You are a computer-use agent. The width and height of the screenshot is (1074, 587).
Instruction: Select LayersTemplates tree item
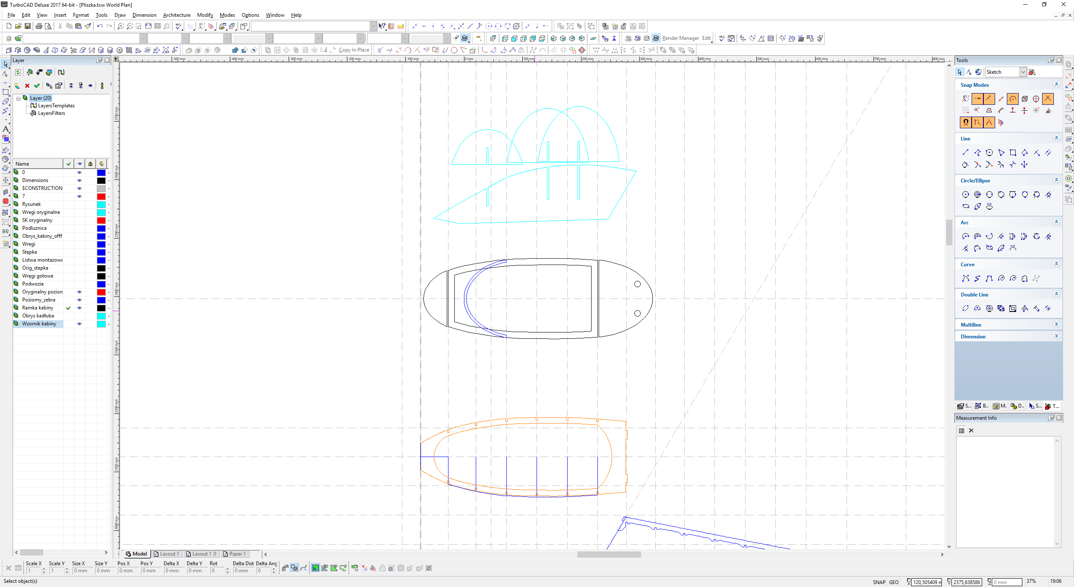click(56, 106)
